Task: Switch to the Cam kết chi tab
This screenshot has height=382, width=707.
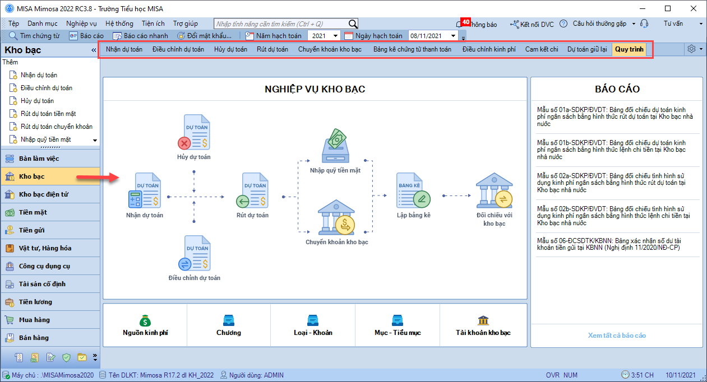Action: [541, 49]
